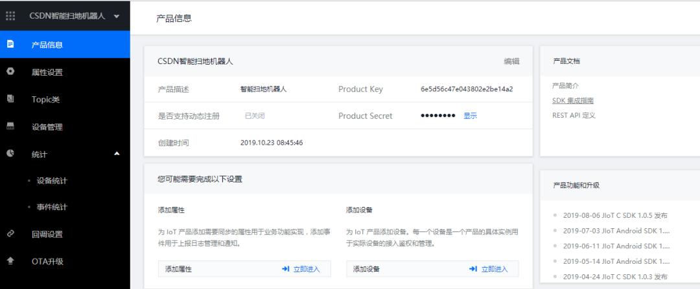
Task: Click the arrow icon in 添加属性 row
Action: 286,269
